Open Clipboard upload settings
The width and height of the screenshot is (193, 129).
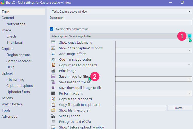click(x=20, y=86)
